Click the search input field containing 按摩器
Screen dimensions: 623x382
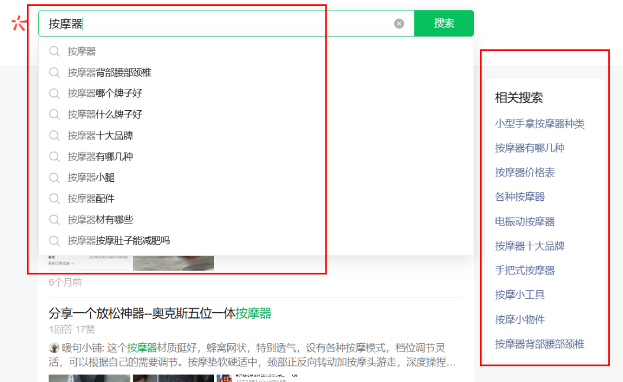(219, 24)
